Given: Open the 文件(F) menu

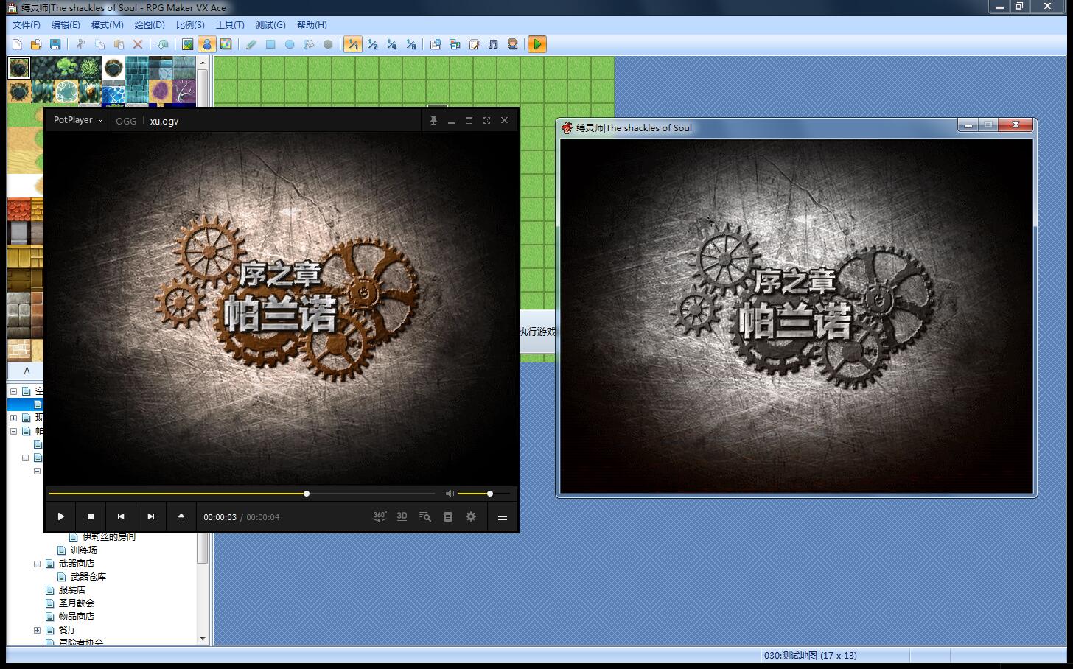Looking at the screenshot, I should tap(27, 25).
